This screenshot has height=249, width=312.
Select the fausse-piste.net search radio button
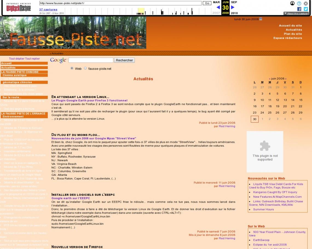tap(85, 68)
